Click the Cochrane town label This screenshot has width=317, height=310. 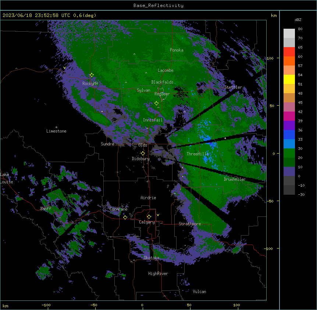(x=118, y=209)
